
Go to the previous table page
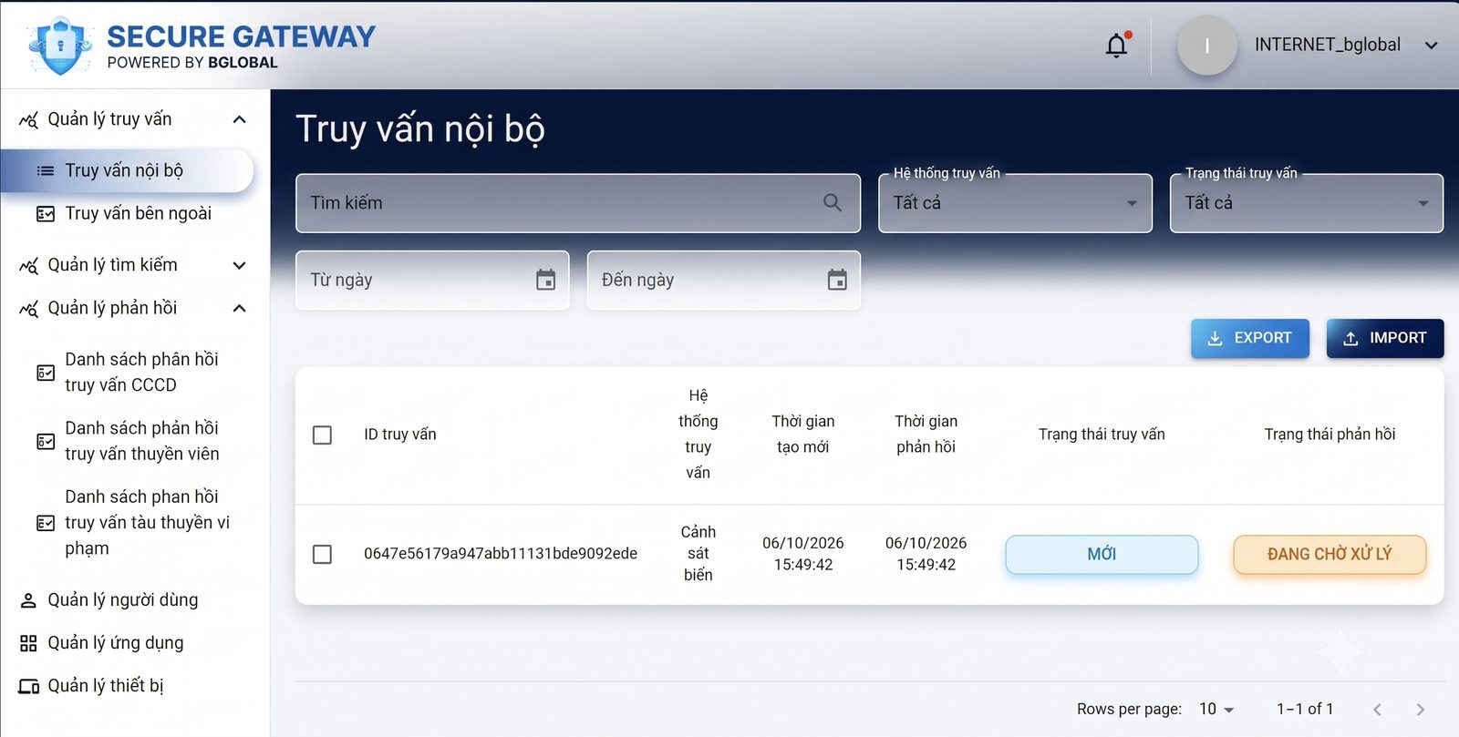[x=1377, y=709]
